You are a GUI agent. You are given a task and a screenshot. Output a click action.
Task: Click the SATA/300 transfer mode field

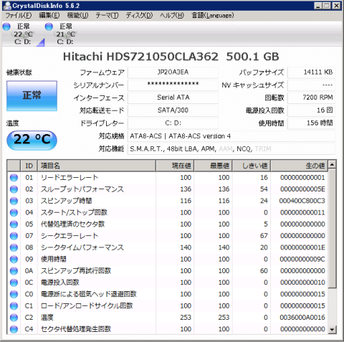(173, 110)
